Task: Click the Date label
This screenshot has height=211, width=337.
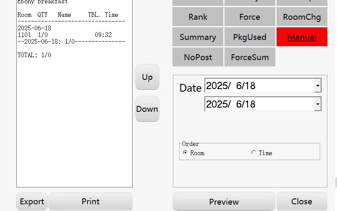Action: (x=191, y=88)
